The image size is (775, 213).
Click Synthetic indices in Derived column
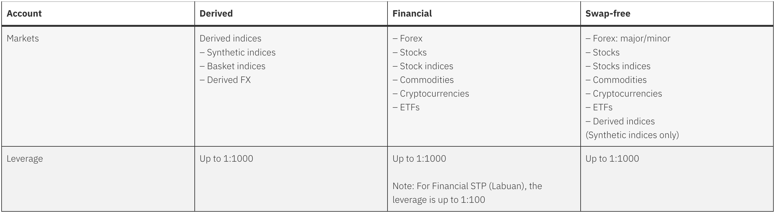tap(241, 52)
